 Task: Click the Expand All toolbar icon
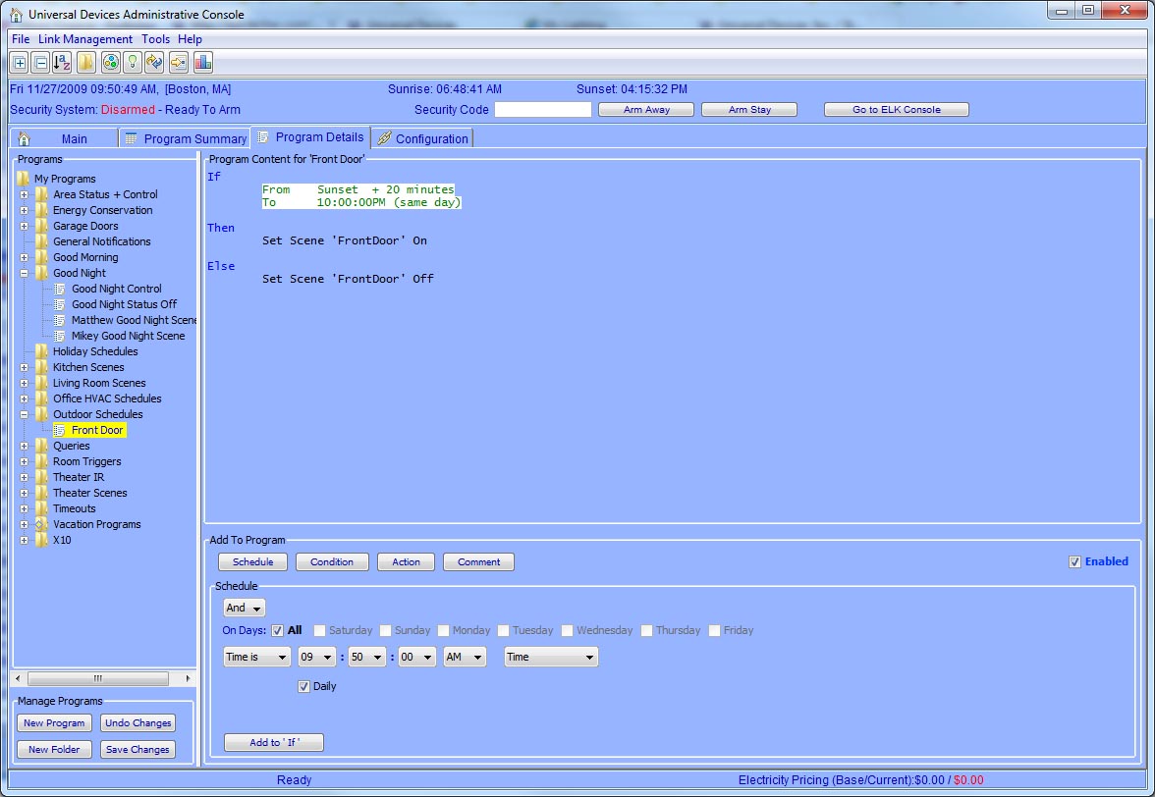click(20, 63)
